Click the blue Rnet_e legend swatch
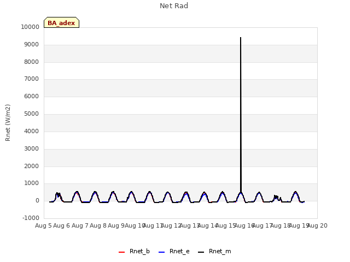Screen dimensions: 350x262 (x=161, y=252)
